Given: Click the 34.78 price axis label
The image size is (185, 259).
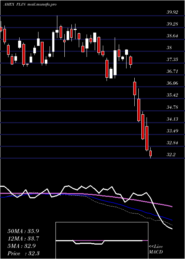Looking at the screenshot, I should (x=172, y=107).
